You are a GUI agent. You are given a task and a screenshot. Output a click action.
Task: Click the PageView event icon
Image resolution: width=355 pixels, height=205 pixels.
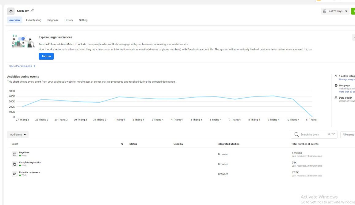(x=14, y=154)
